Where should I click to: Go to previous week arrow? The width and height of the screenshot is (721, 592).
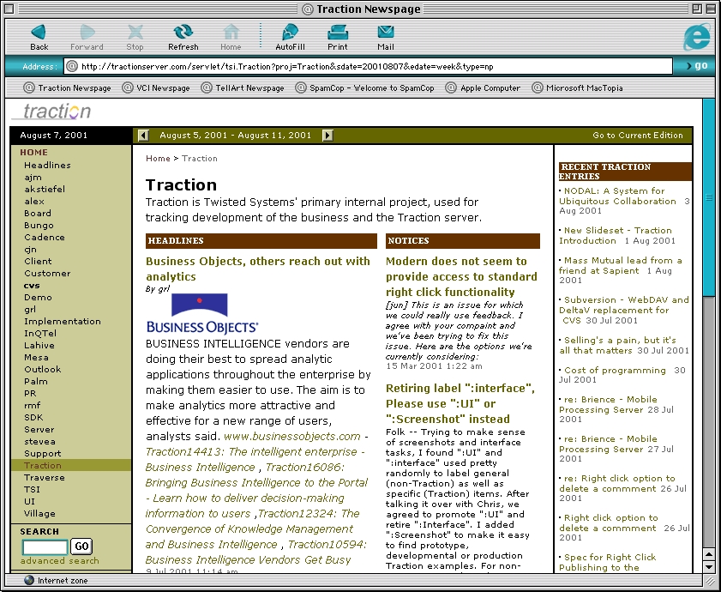click(143, 136)
